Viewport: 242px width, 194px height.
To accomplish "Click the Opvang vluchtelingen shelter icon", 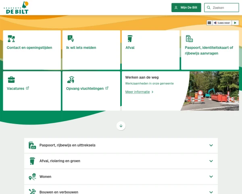I will (x=71, y=80).
